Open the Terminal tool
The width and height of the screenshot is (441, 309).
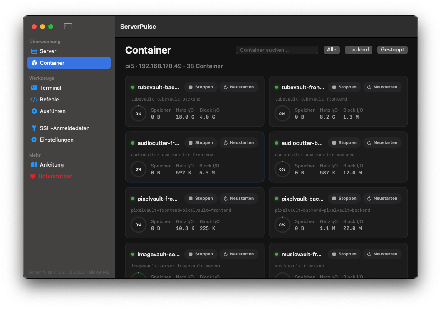click(x=69, y=88)
